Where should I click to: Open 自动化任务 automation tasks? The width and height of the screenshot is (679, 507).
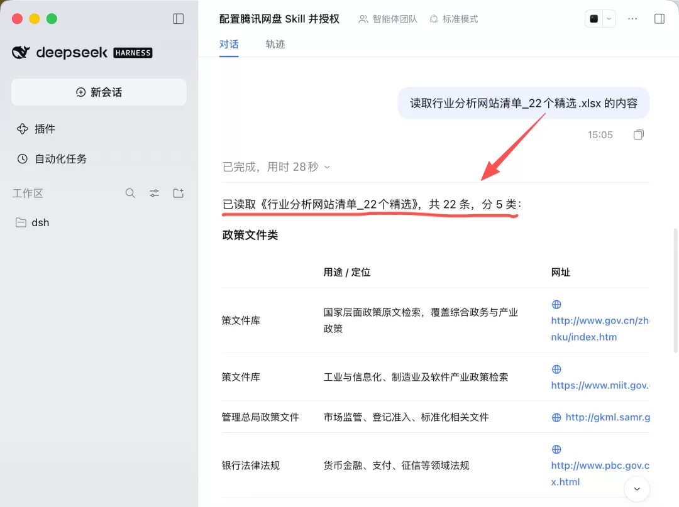pos(52,159)
